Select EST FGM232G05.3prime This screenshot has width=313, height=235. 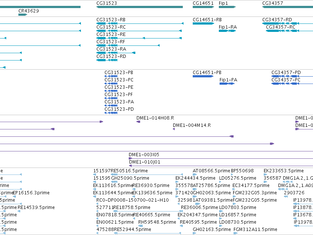coord(255,193)
